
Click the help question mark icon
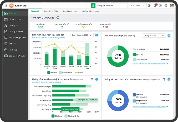pos(160,6)
